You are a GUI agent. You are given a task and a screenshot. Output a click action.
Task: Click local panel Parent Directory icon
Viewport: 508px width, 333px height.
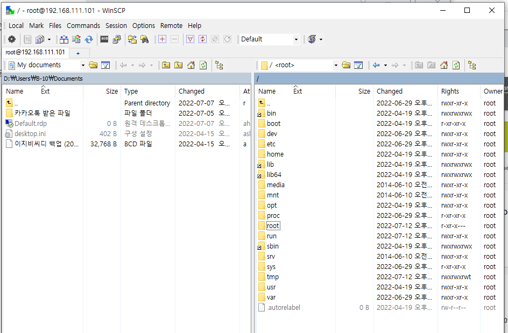tap(166, 65)
